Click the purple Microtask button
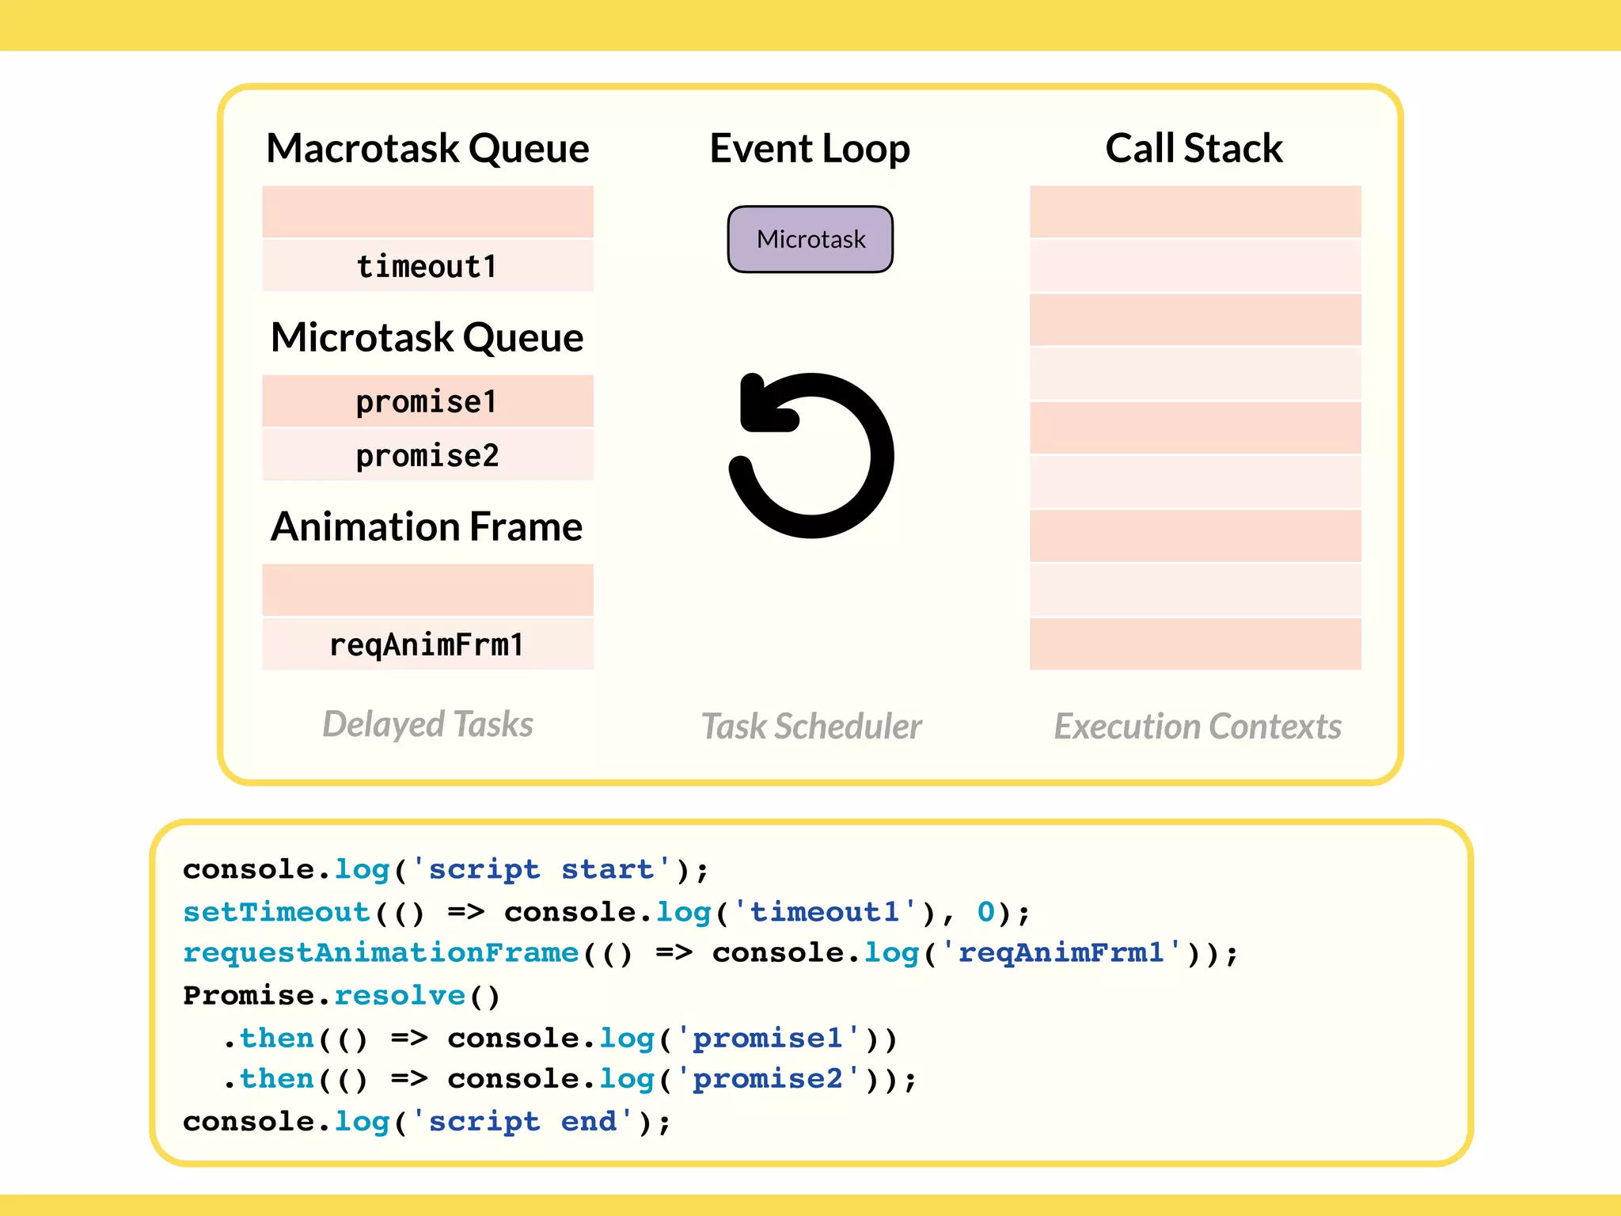Screen dimensions: 1621x1216 click(x=810, y=239)
